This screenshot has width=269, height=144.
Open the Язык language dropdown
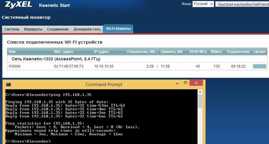point(203,4)
